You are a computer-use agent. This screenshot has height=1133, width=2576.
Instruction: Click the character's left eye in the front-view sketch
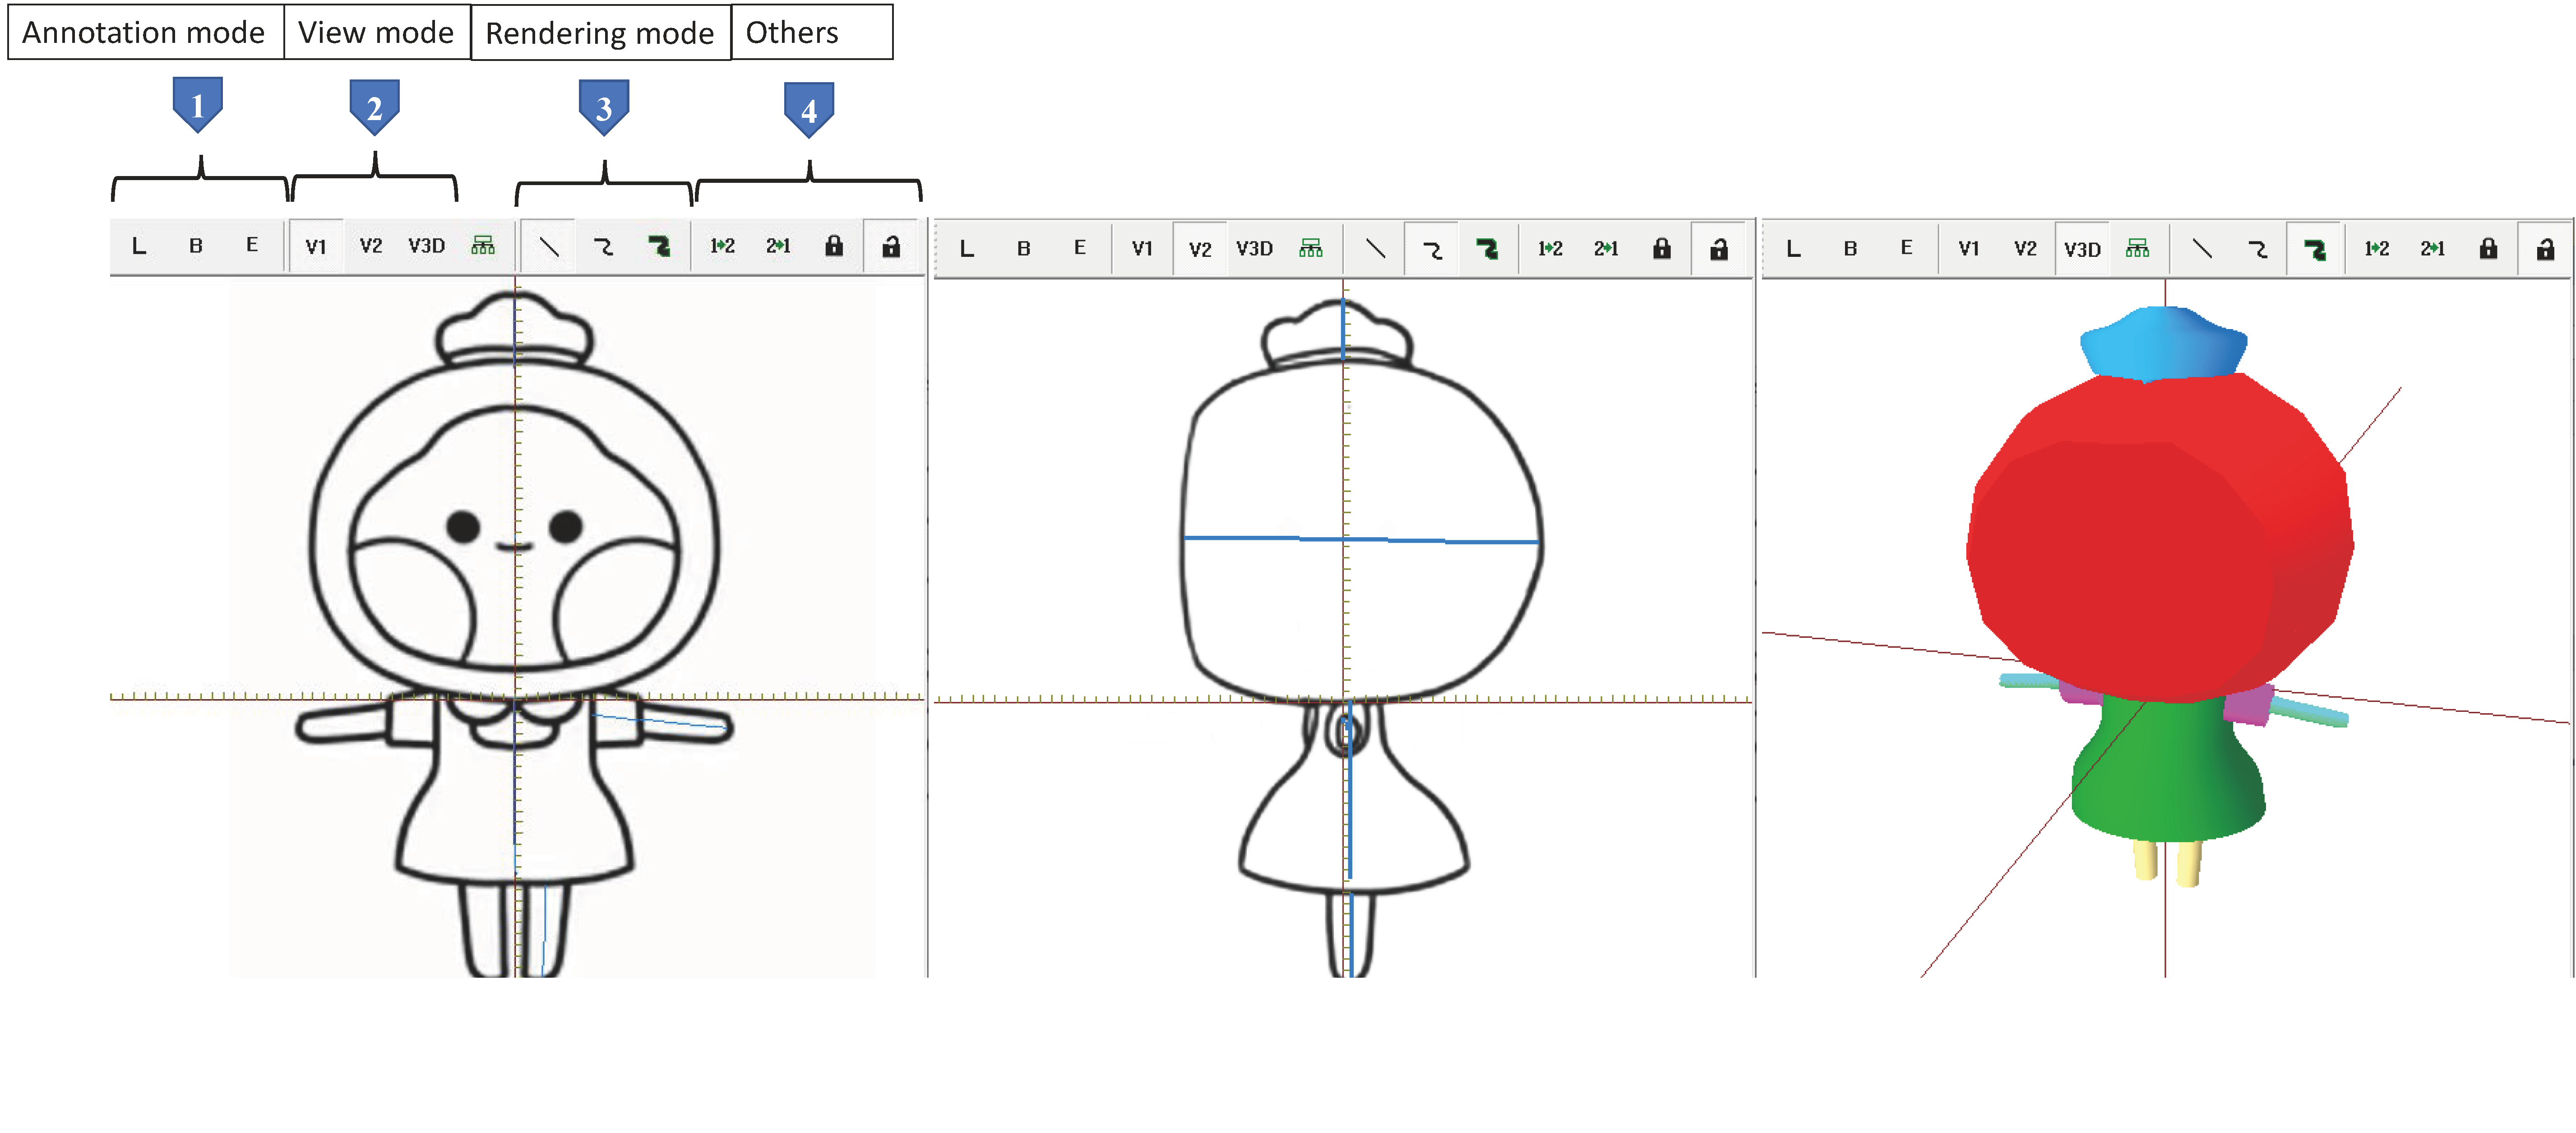pyautogui.click(x=463, y=526)
